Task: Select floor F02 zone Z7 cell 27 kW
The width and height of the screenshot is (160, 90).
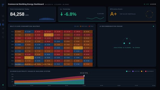Action: coord(78,64)
